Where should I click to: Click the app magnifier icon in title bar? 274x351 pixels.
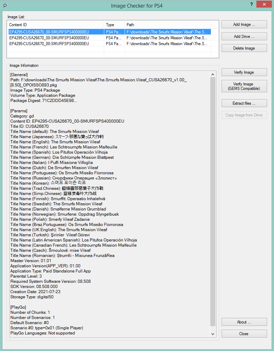click(x=6, y=6)
